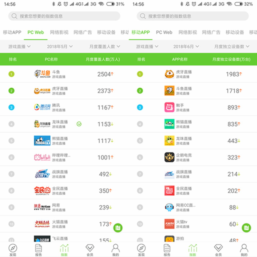257x257 pixels.
Task: Switch to 移动设备 tab in right screen
Action: [x=235, y=32]
